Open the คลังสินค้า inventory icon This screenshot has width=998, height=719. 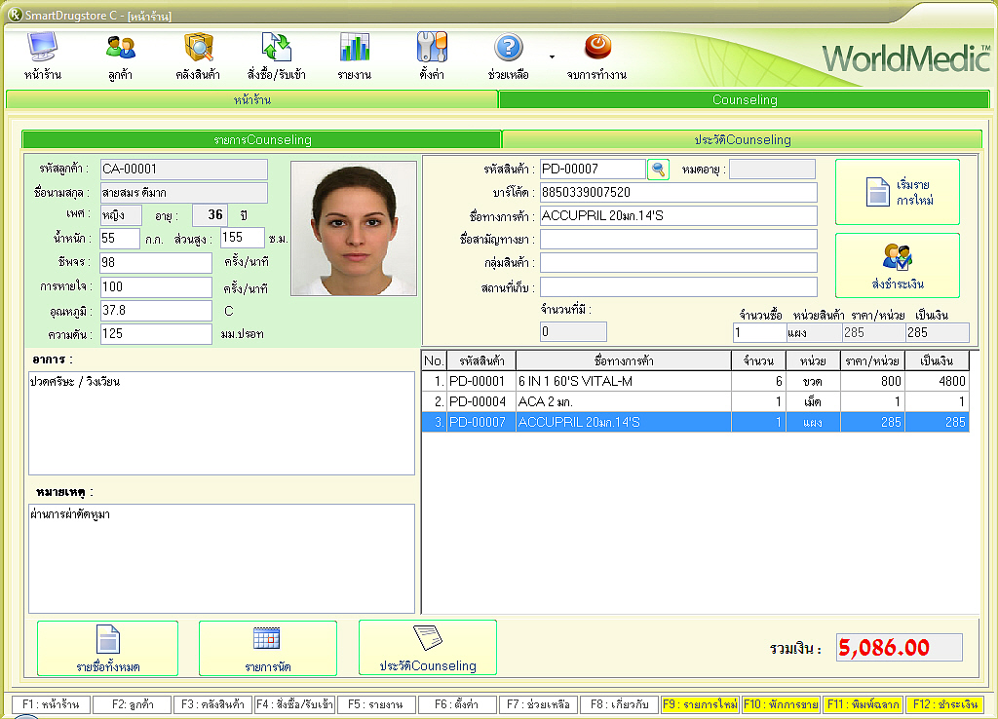(198, 48)
